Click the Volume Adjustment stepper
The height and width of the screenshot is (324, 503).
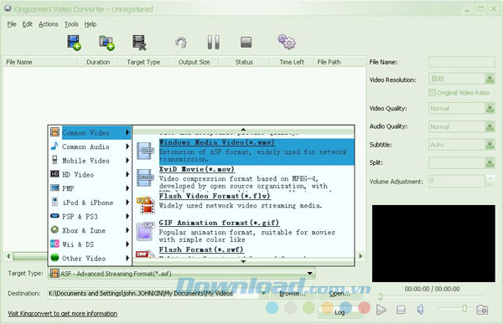490,181
